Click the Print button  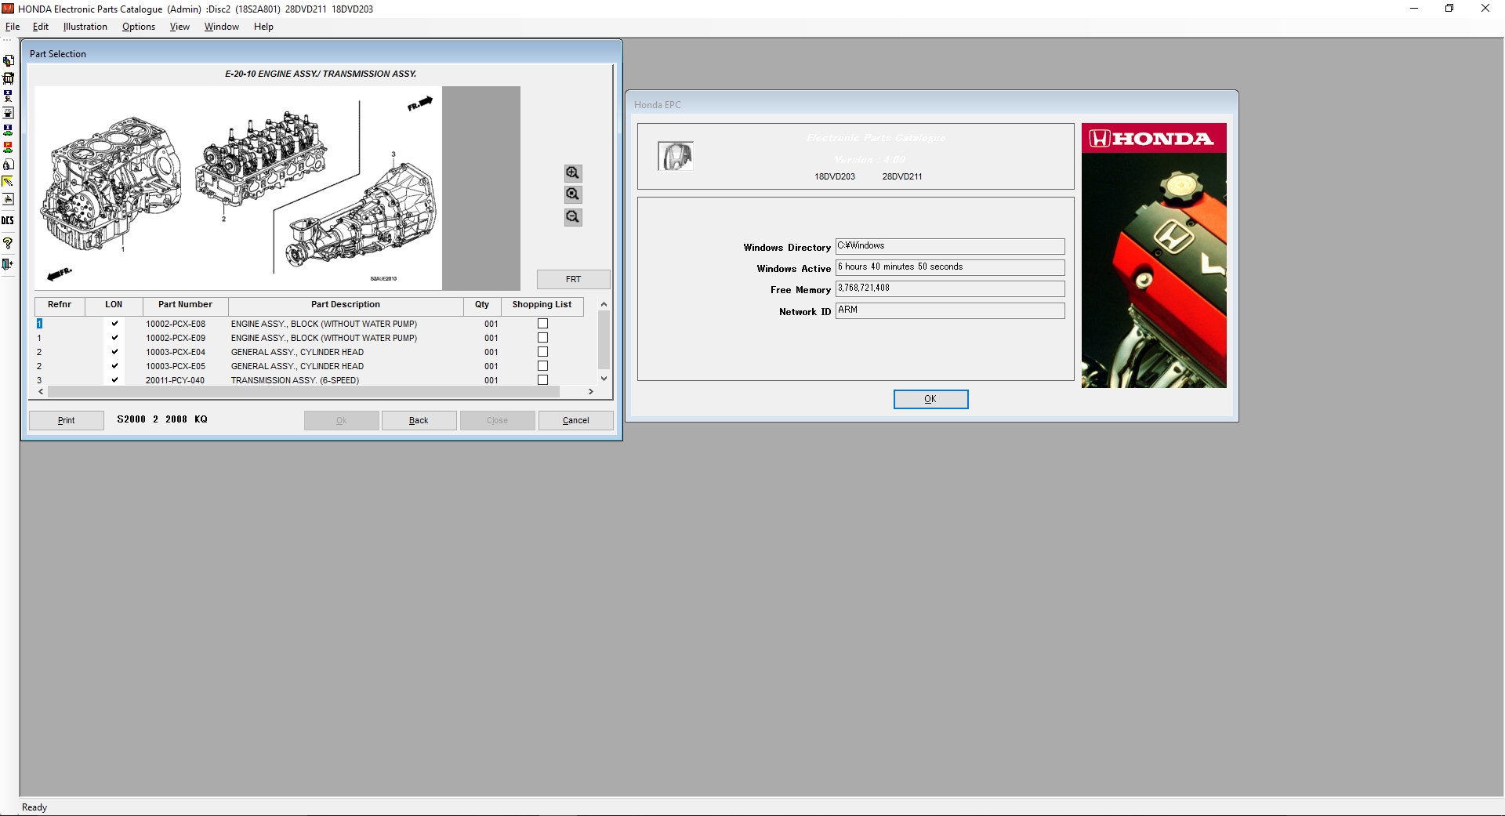(67, 420)
